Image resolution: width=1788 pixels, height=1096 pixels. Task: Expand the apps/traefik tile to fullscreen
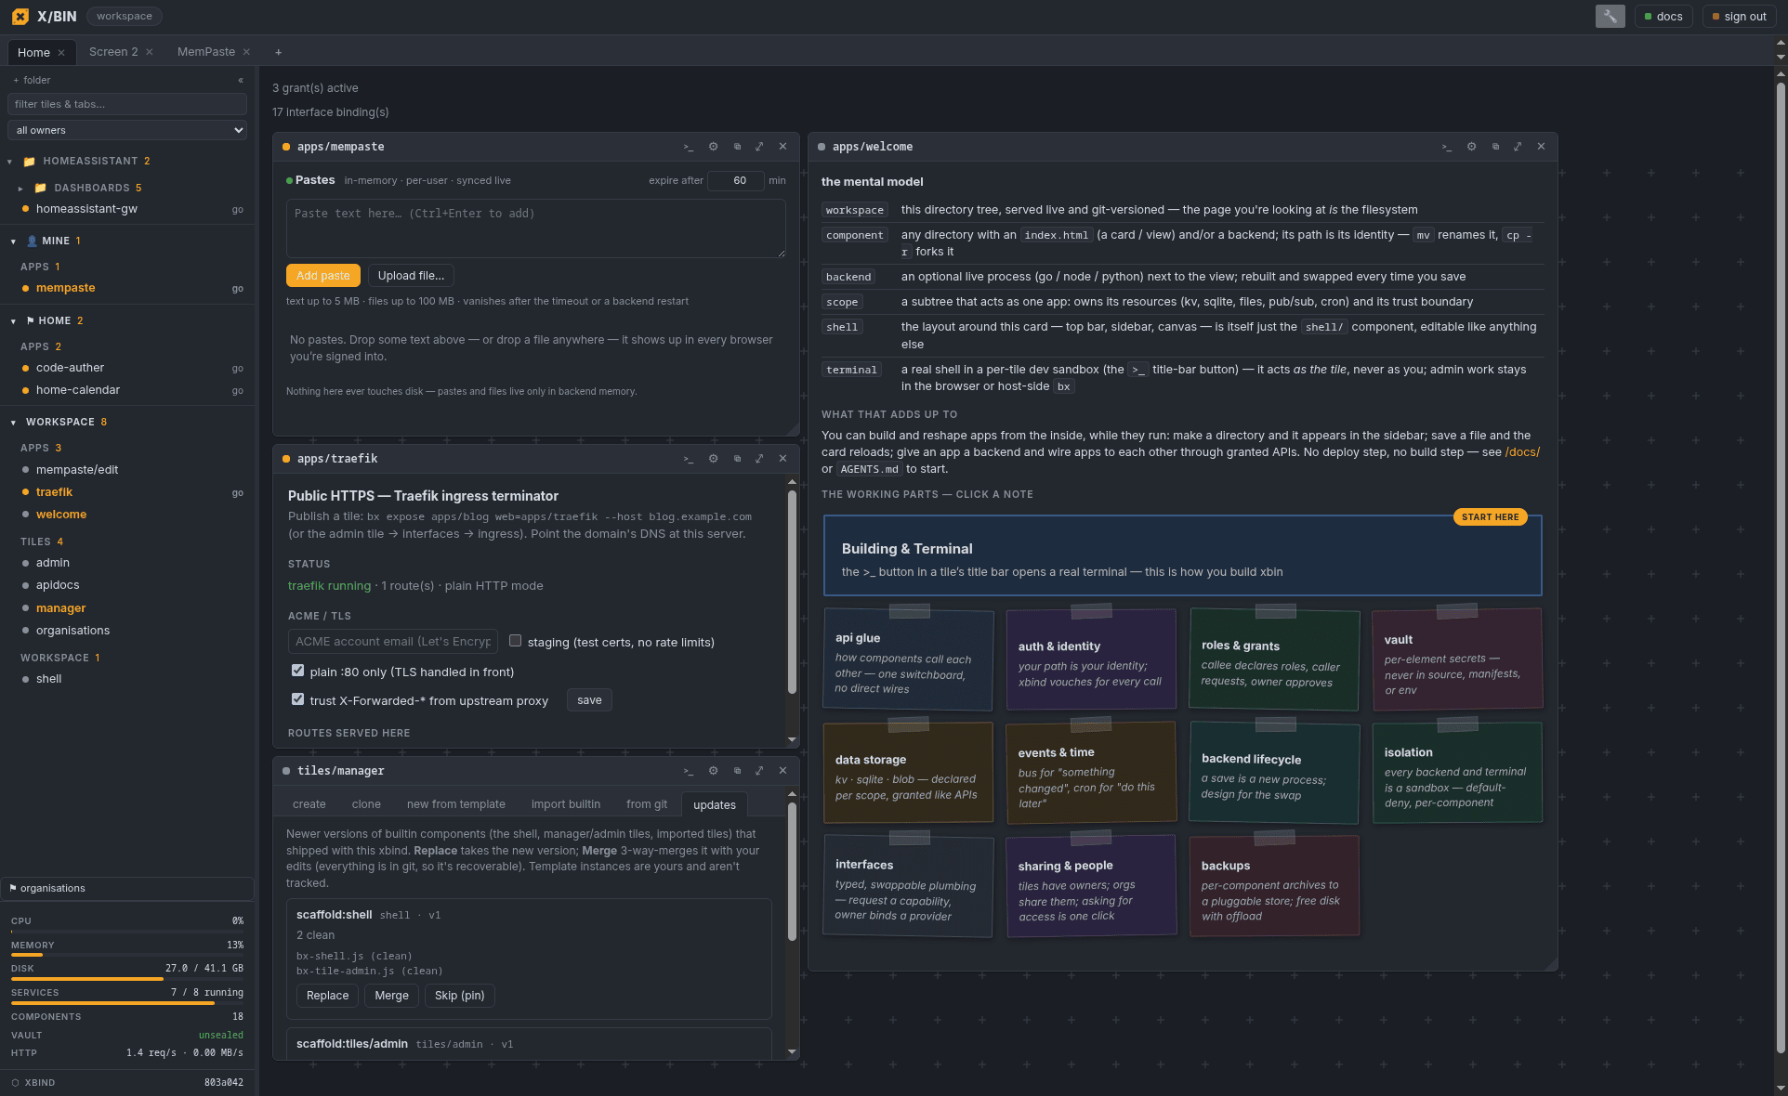pos(759,459)
